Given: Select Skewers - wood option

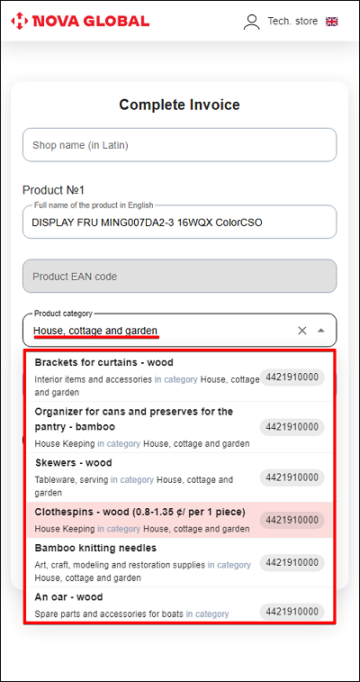Looking at the screenshot, I should tap(179, 477).
